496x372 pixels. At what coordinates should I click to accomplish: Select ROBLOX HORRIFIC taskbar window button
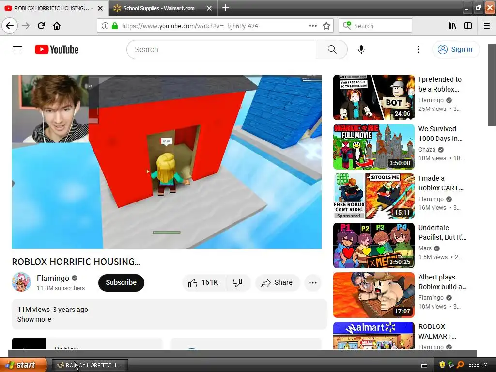tap(90, 365)
